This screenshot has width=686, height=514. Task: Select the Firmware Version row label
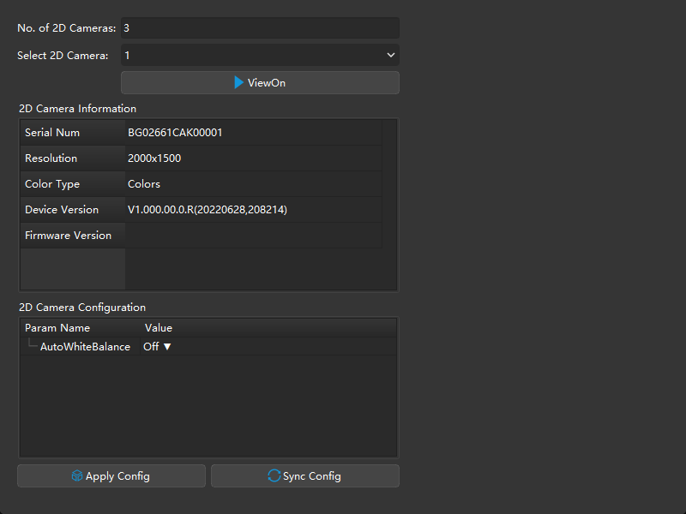(x=68, y=236)
